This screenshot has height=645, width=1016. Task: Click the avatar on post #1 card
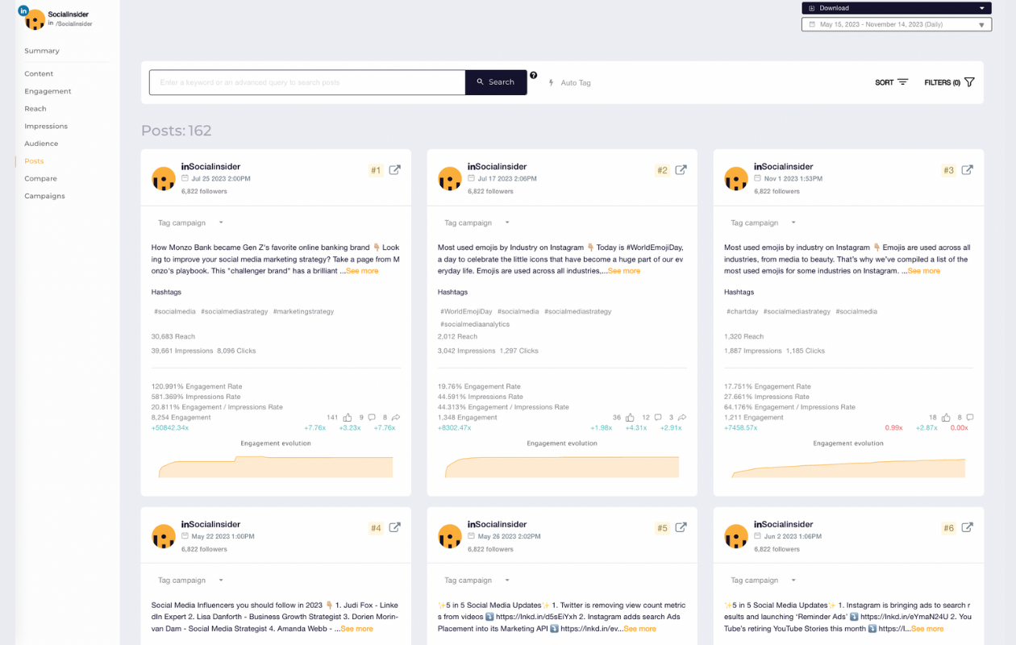coord(164,179)
